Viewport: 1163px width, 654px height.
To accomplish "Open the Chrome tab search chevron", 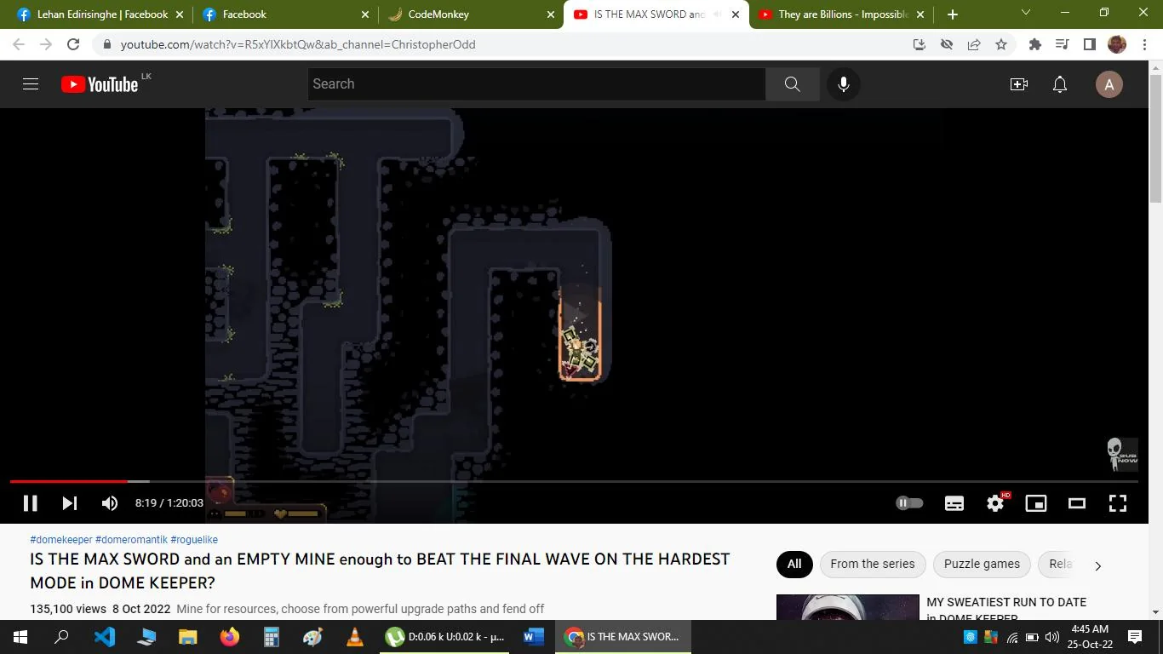I will point(1025,13).
